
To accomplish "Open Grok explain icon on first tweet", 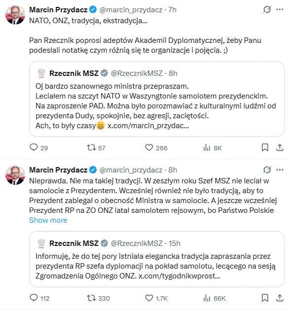I will pyautogui.click(x=267, y=9).
